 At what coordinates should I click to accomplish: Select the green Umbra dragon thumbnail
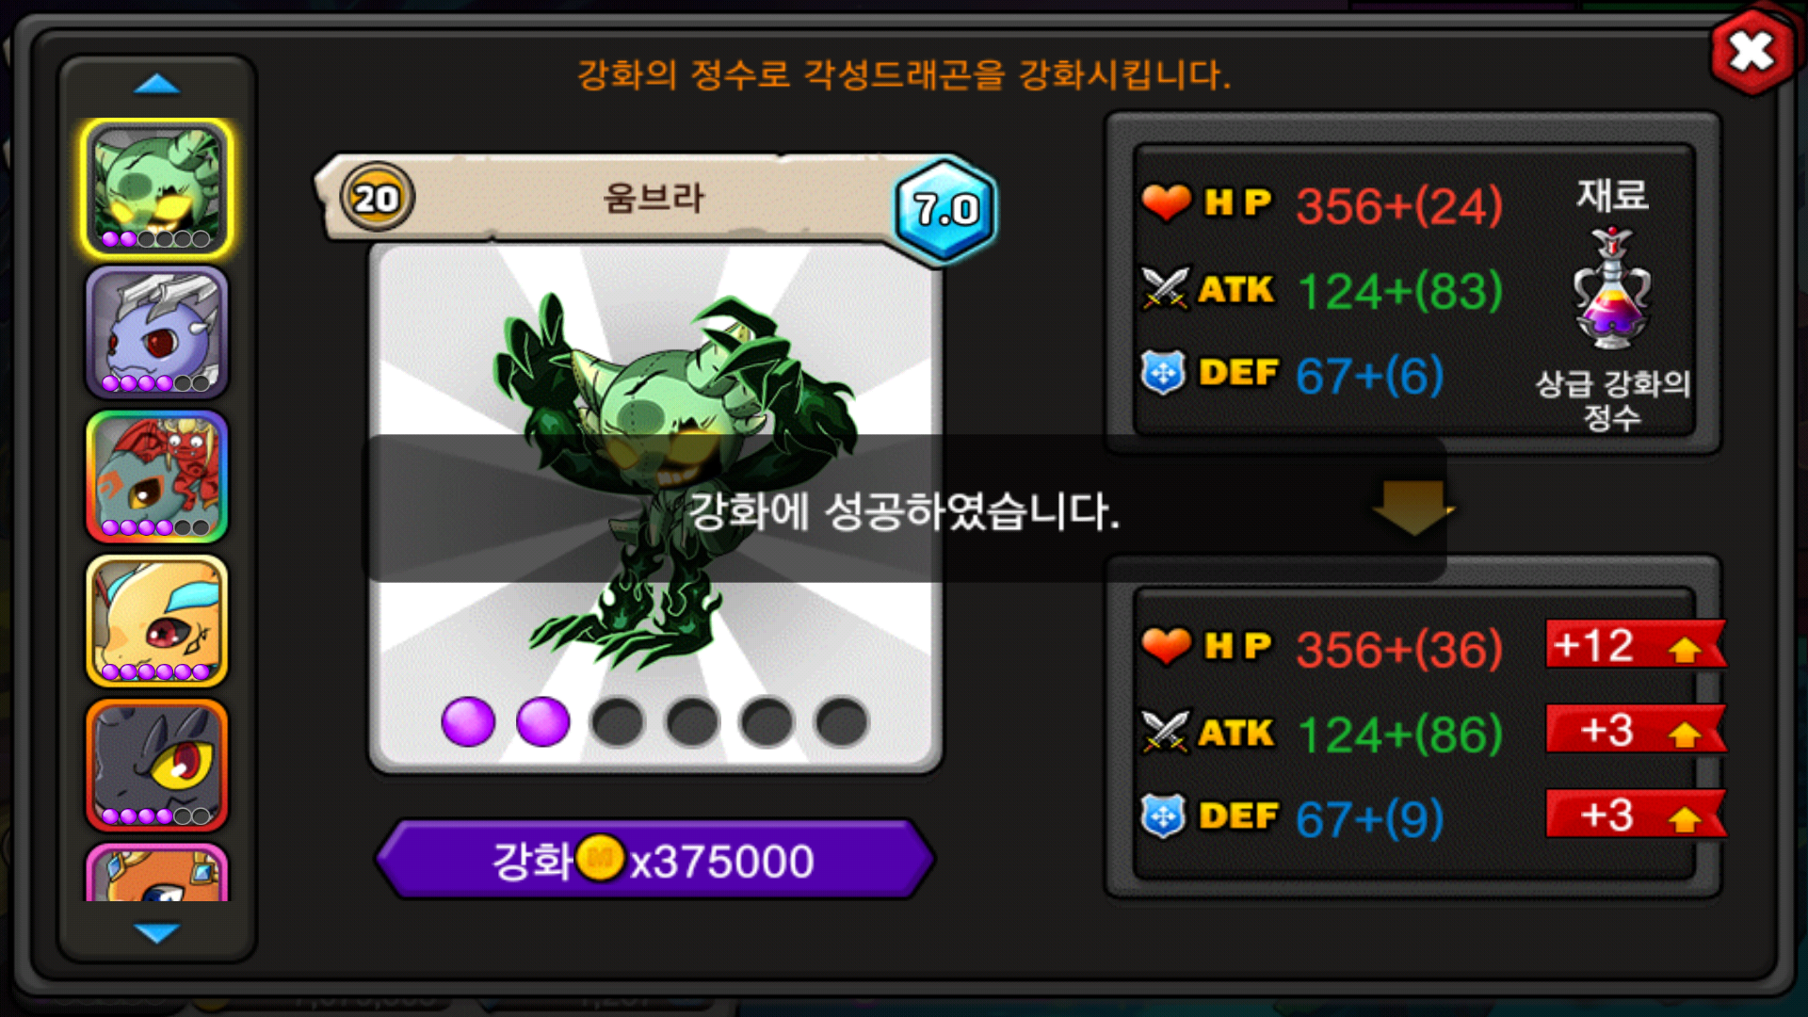[x=157, y=188]
